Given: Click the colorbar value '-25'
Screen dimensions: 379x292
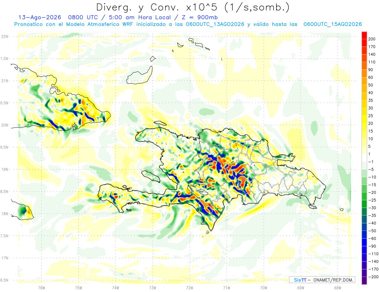Looking at the screenshot, I should [372, 200].
